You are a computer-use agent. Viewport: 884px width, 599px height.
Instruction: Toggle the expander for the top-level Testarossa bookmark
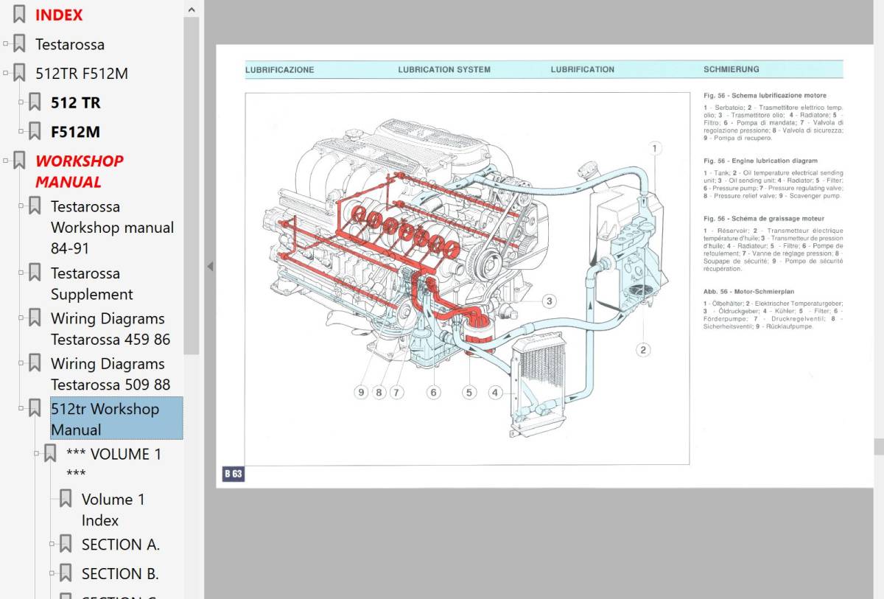[6, 44]
